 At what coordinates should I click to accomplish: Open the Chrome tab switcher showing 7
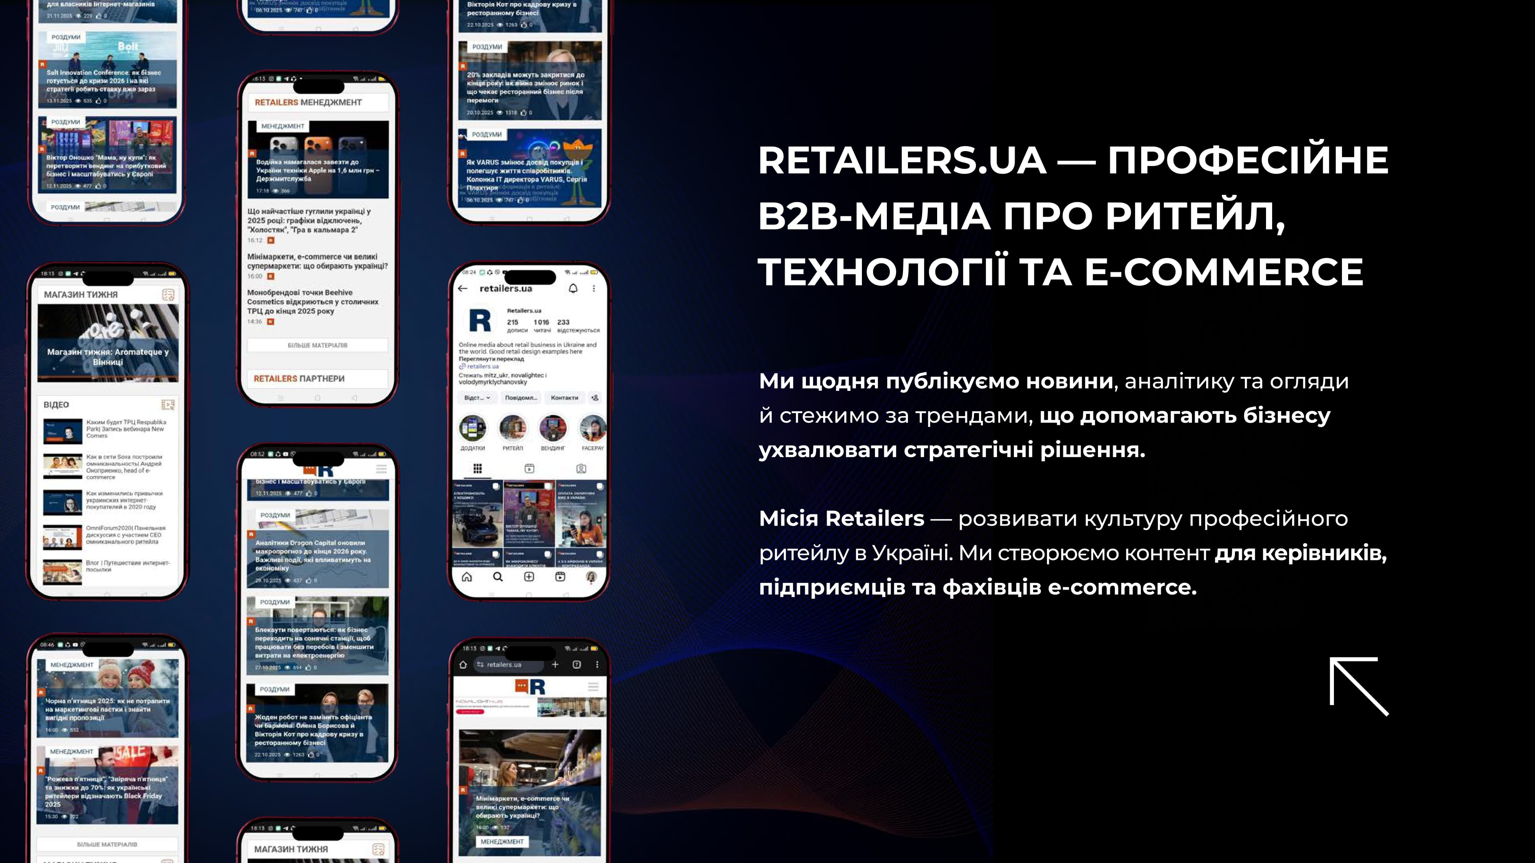coord(576,665)
